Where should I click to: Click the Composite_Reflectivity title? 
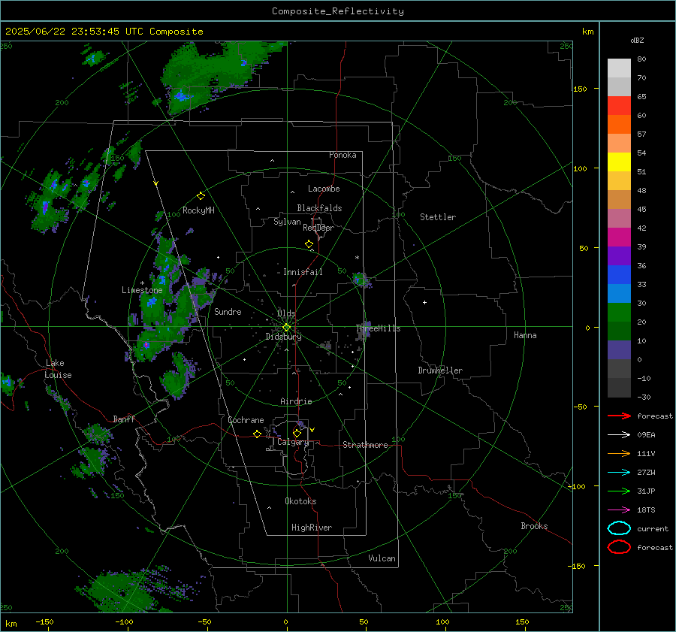[x=338, y=11]
